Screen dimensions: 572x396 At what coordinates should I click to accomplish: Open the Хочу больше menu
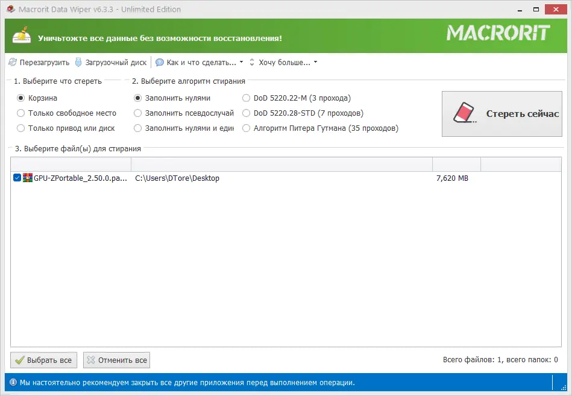pos(283,62)
